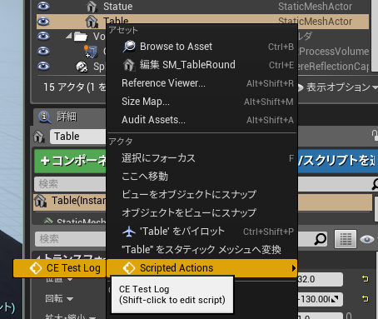Run the CE Test Log scripted action
The height and width of the screenshot is (319, 378).
click(59, 268)
